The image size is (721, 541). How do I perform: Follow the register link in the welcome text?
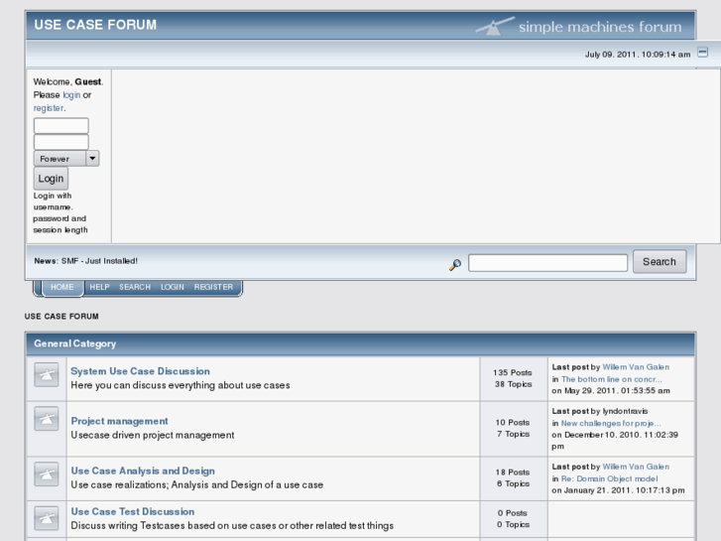coord(49,108)
